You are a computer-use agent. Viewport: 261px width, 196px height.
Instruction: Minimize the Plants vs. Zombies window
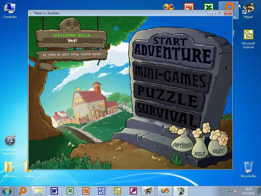point(211,13)
